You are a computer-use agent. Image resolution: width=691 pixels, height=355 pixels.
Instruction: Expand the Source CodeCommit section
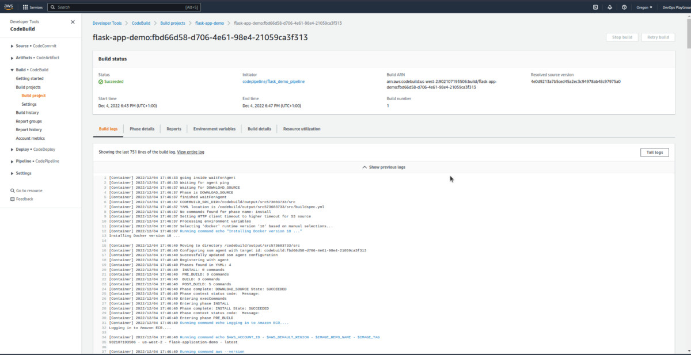click(13, 46)
